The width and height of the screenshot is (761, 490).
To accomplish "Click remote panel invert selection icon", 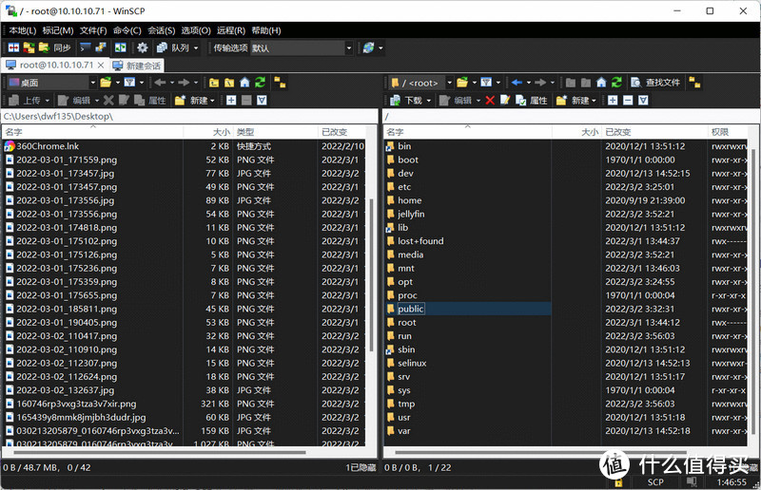I will point(643,101).
